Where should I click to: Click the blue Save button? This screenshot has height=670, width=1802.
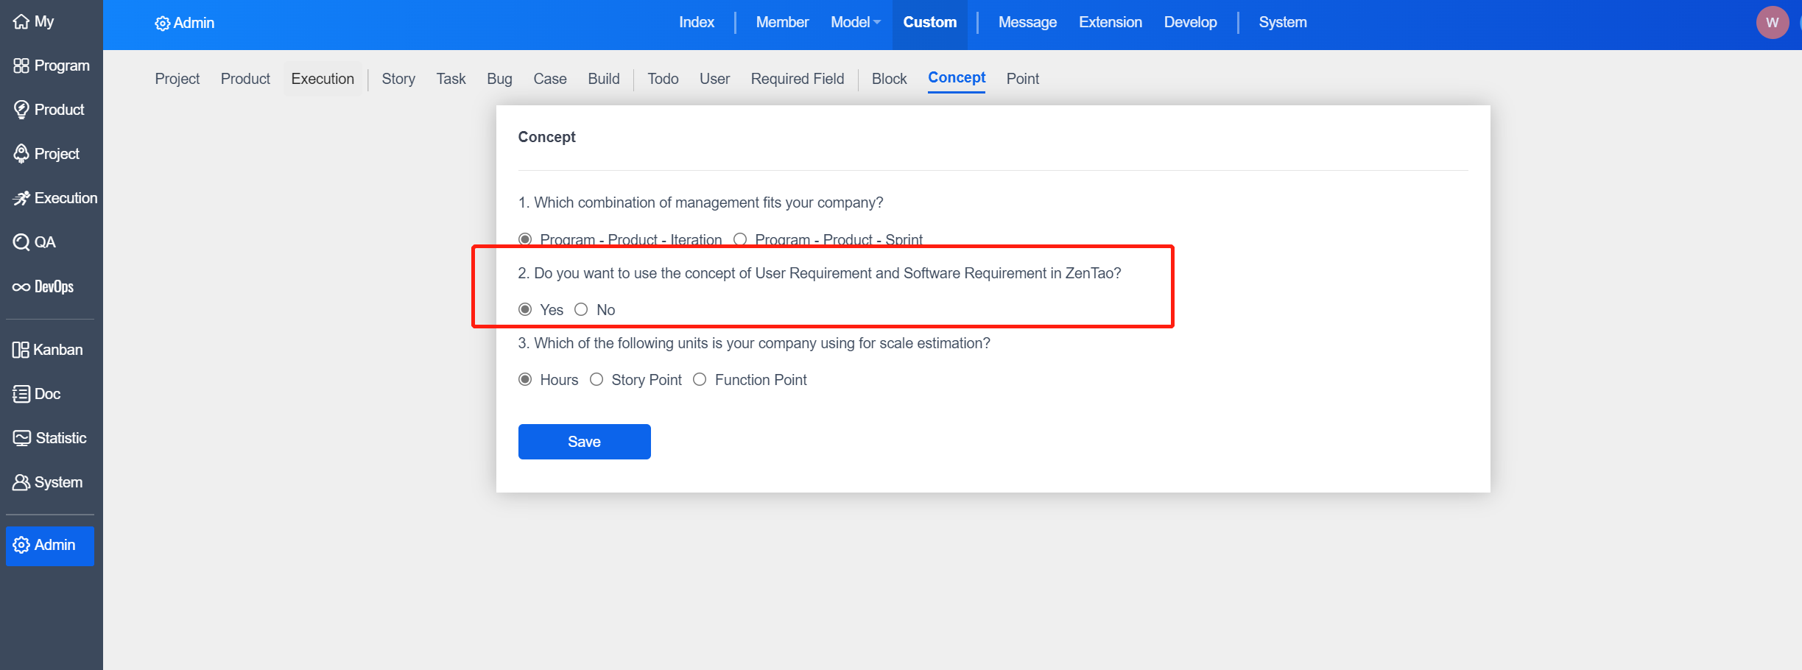point(584,442)
